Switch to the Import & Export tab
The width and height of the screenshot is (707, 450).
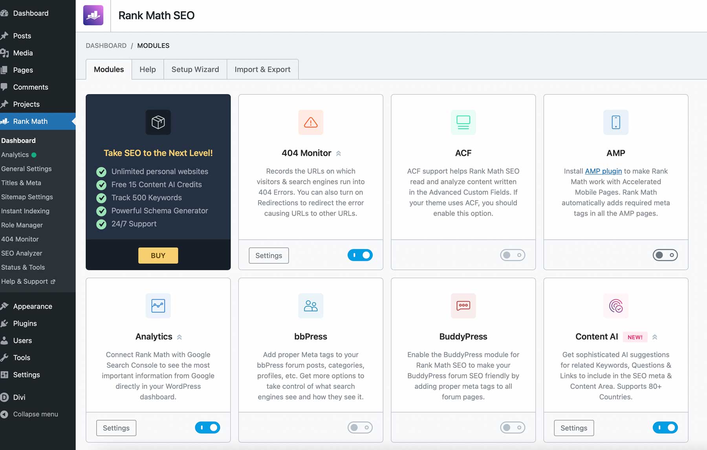pyautogui.click(x=262, y=69)
